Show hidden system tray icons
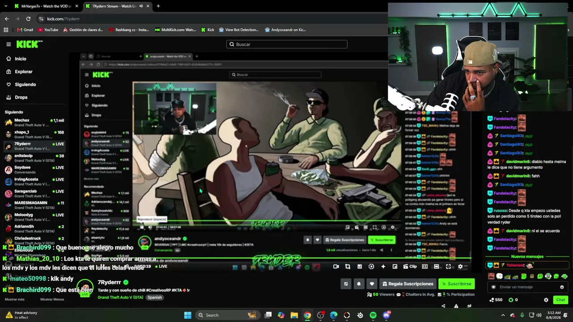The height and width of the screenshot is (322, 573). coord(503,315)
